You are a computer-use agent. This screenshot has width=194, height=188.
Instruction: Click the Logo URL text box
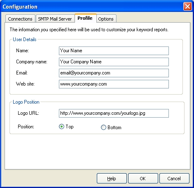114,113
